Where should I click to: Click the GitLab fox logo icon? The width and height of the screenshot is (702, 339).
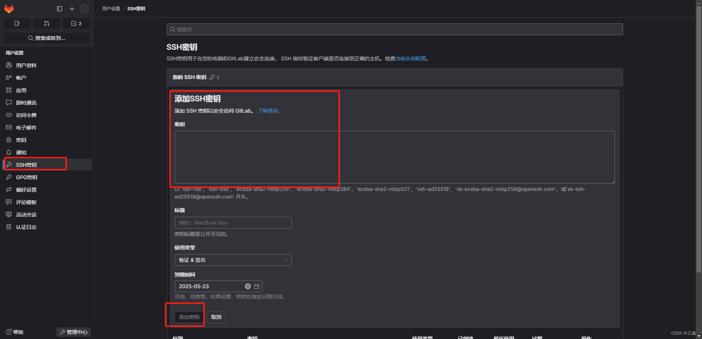[x=9, y=9]
